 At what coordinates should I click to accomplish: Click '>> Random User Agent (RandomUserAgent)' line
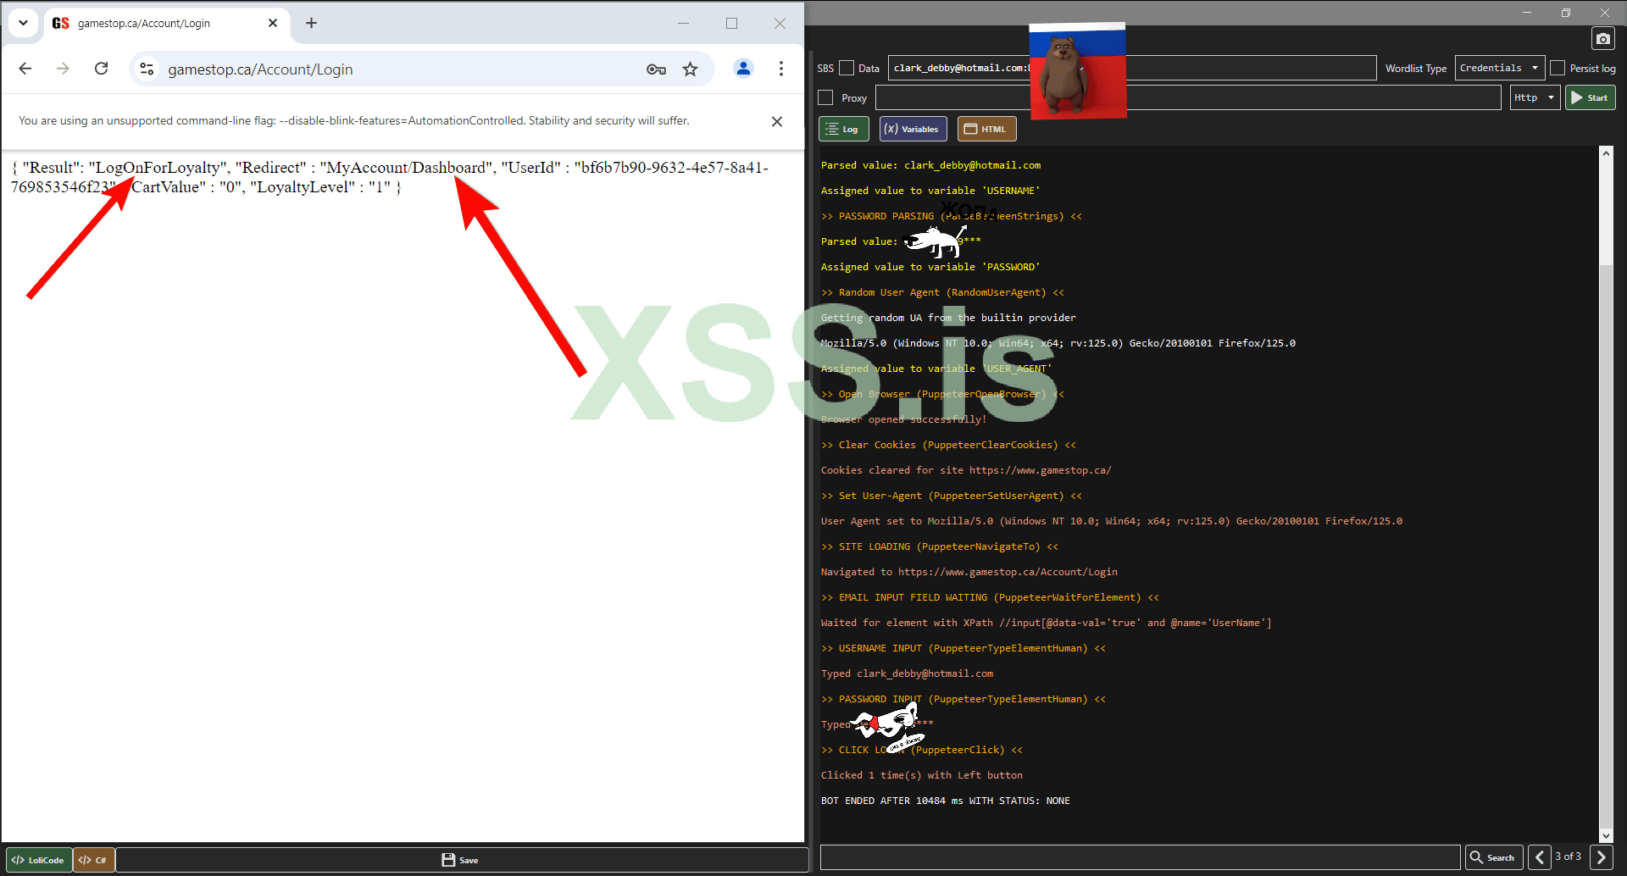[942, 292]
